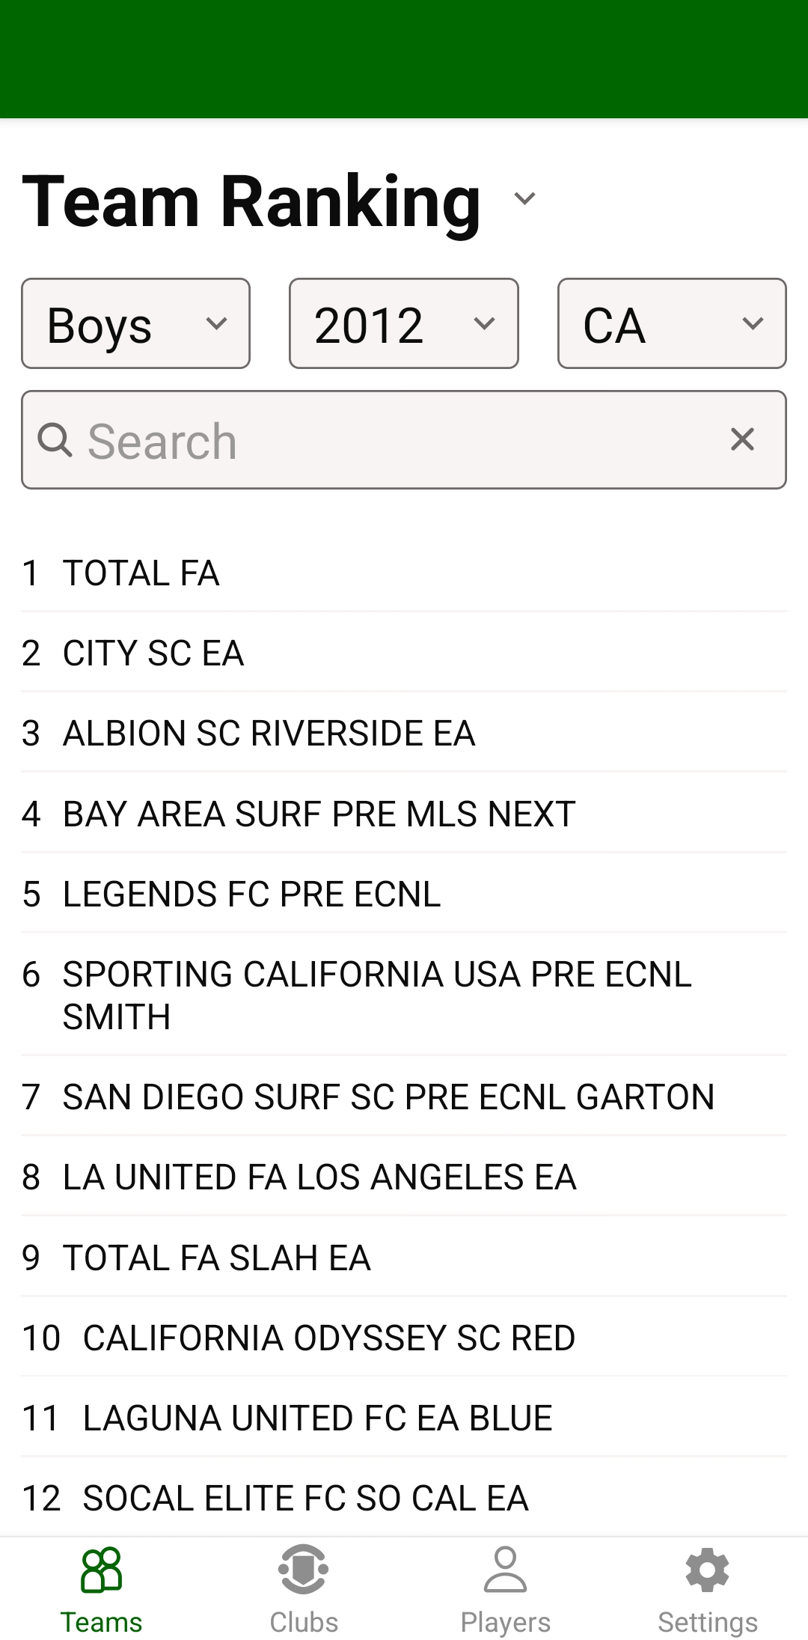The image size is (808, 1640).
Task: Open the CA state dropdown
Action: (x=671, y=324)
